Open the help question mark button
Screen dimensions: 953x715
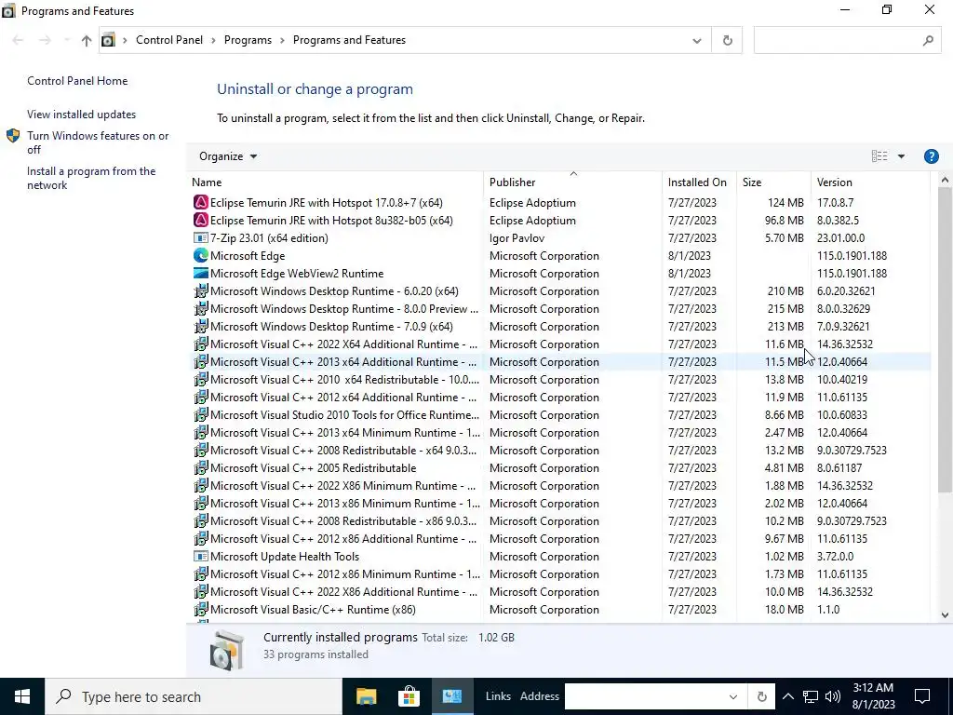point(931,156)
